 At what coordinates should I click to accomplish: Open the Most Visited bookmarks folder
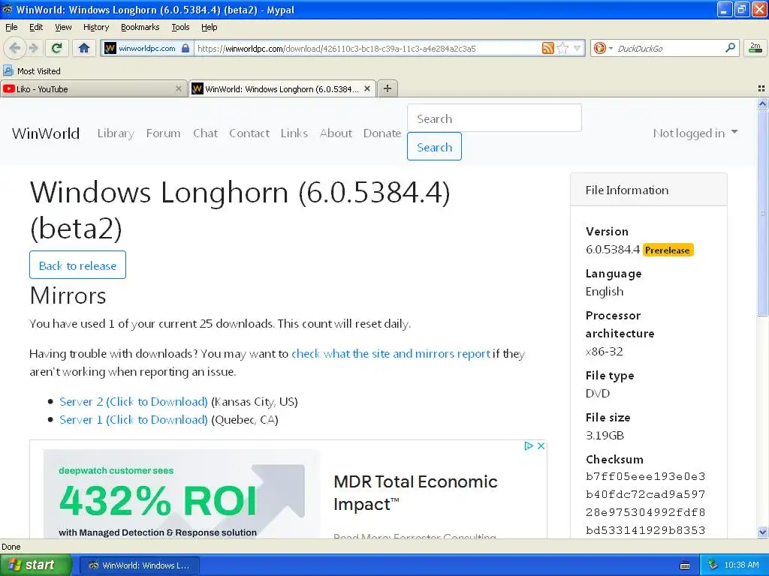point(32,71)
